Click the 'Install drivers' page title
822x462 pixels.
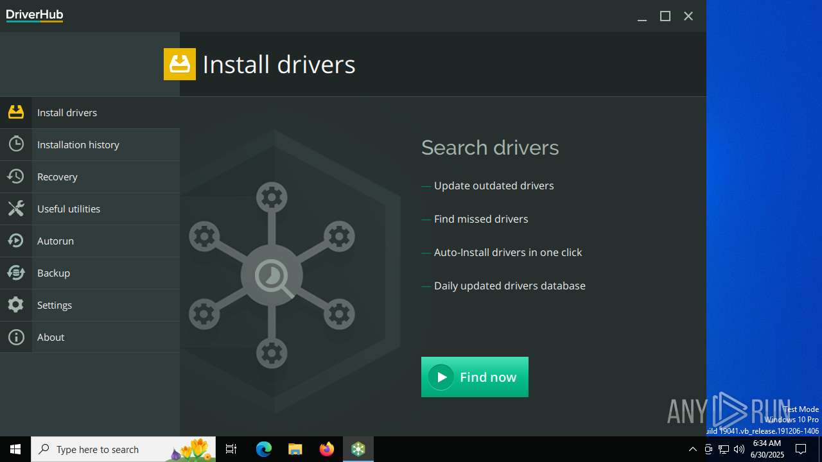[x=279, y=64]
